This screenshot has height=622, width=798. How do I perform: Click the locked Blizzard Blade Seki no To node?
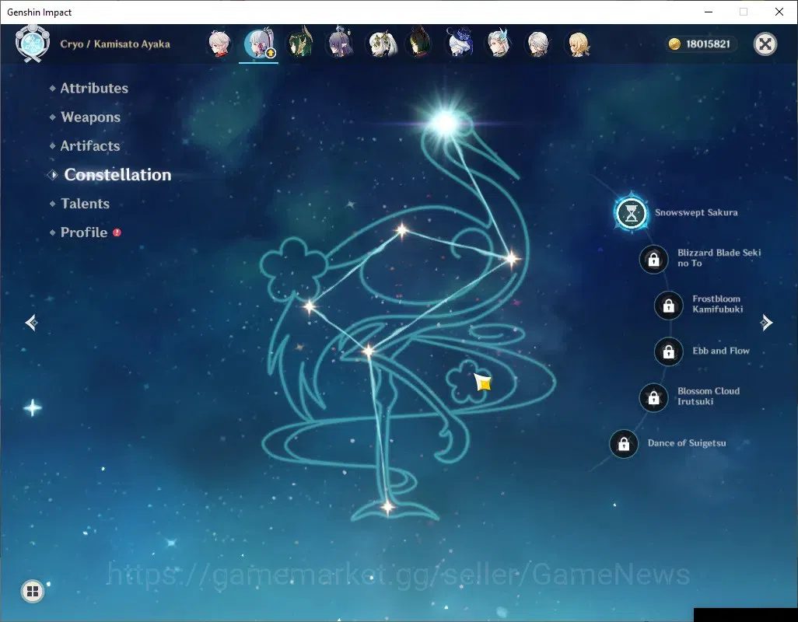pos(653,260)
